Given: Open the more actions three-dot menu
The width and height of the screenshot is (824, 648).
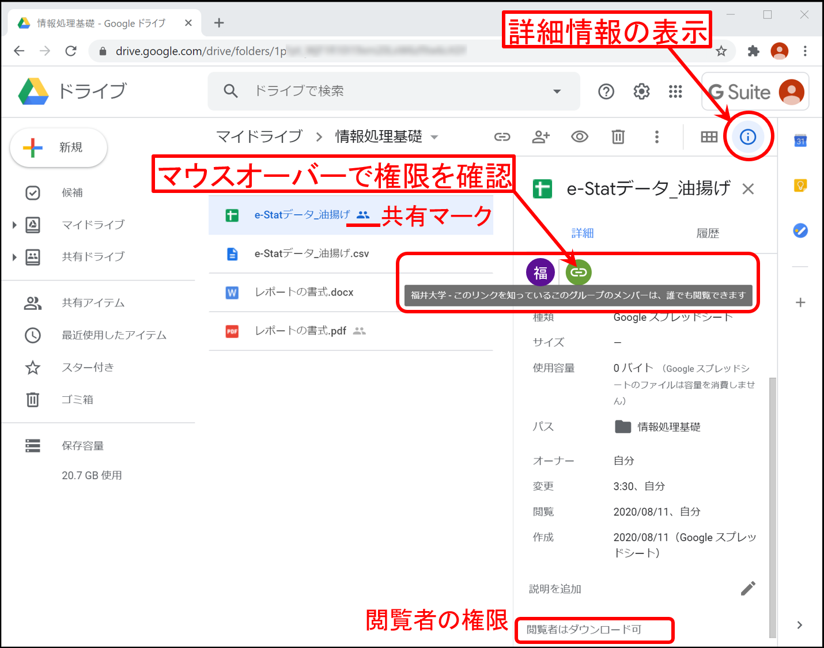Looking at the screenshot, I should point(656,137).
